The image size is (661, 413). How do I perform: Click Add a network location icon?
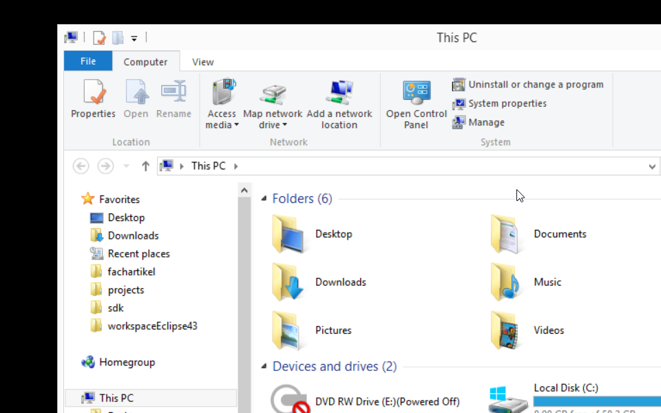pos(339,92)
